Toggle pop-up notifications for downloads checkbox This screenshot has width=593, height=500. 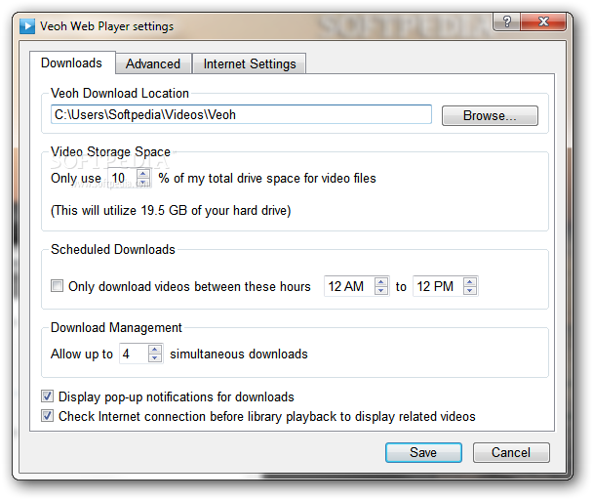[x=47, y=396]
